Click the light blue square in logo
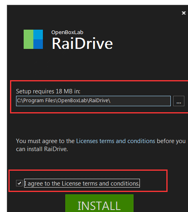This screenshot has height=212, width=188. click(38, 34)
